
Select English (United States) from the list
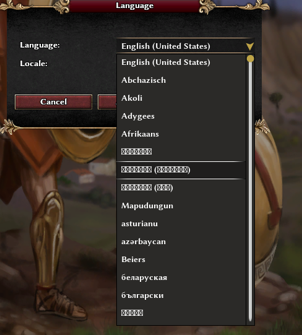click(x=181, y=62)
